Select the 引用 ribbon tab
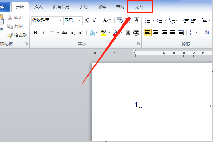213x142 pixels. [84, 7]
